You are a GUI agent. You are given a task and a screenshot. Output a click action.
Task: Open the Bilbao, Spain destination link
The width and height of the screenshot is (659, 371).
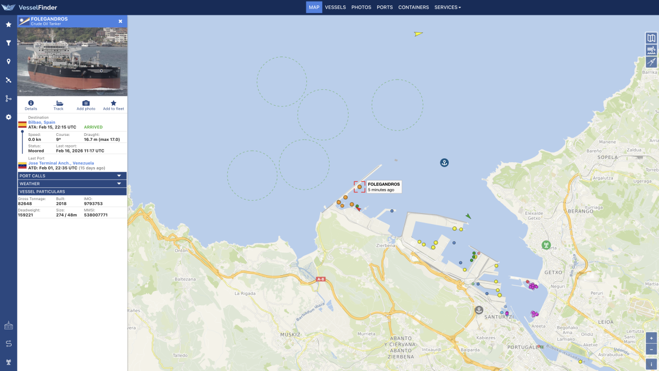point(42,122)
